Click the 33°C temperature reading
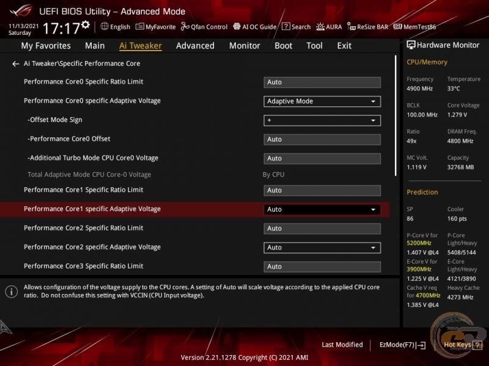The height and width of the screenshot is (366, 489). [454, 88]
